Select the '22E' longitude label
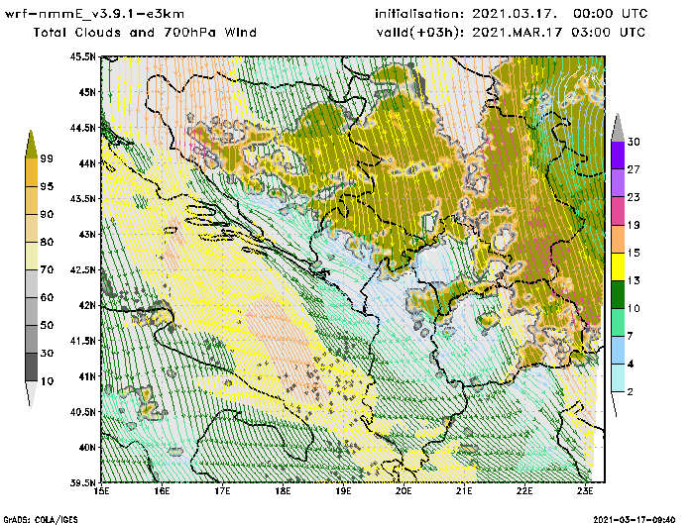Screen dimensions: 694x525 click(524, 491)
